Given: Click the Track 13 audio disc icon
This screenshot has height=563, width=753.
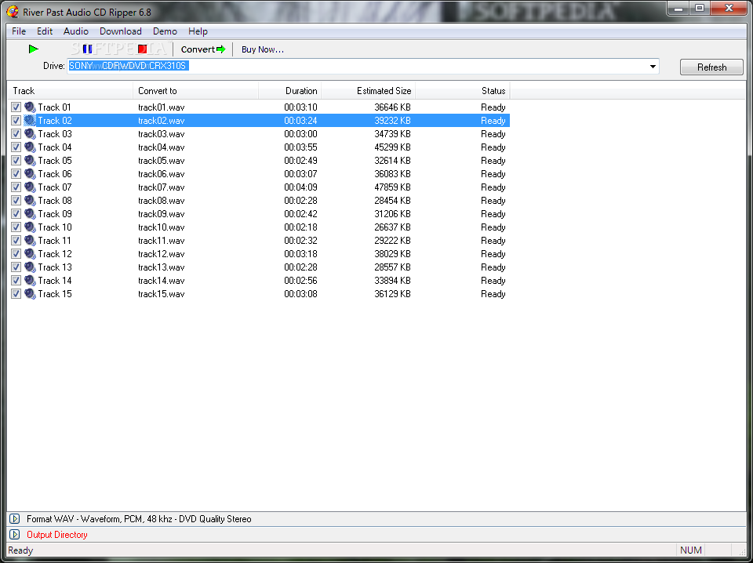Looking at the screenshot, I should click(30, 267).
